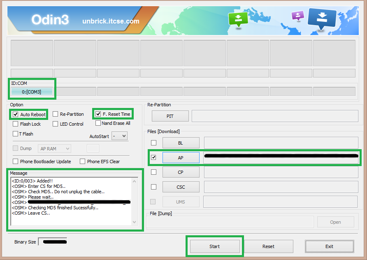Uncheck the AP file checkbox
Viewport: 367px width, 260px height.
tap(153, 157)
